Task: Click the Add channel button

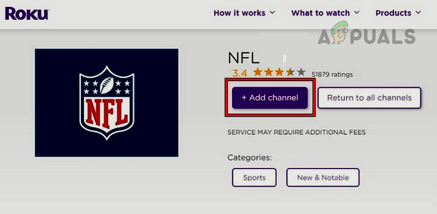Action: (270, 98)
